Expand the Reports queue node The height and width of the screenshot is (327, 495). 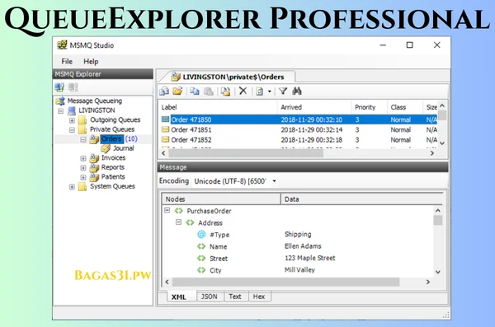[83, 168]
